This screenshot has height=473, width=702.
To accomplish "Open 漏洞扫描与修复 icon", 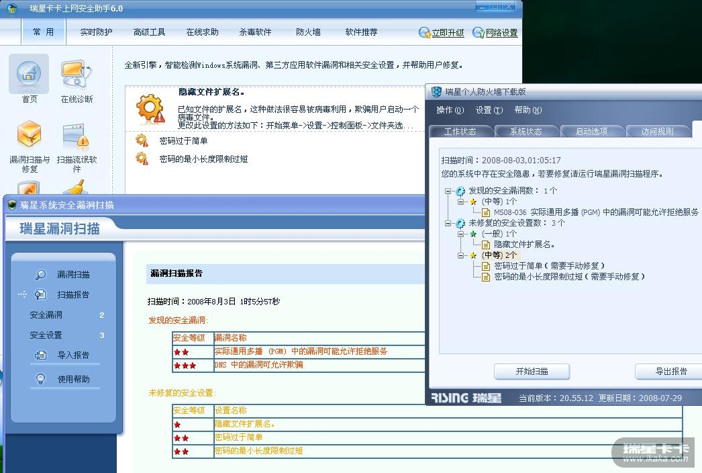I will (29, 135).
